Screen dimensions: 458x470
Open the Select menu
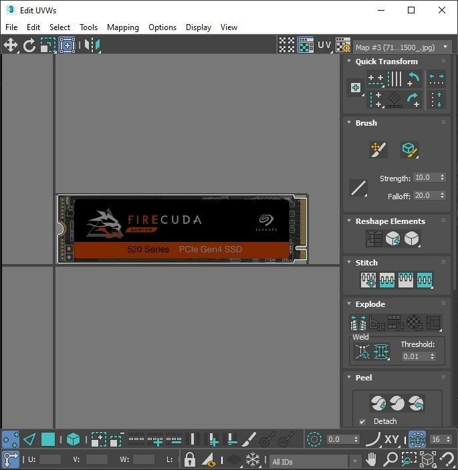60,27
